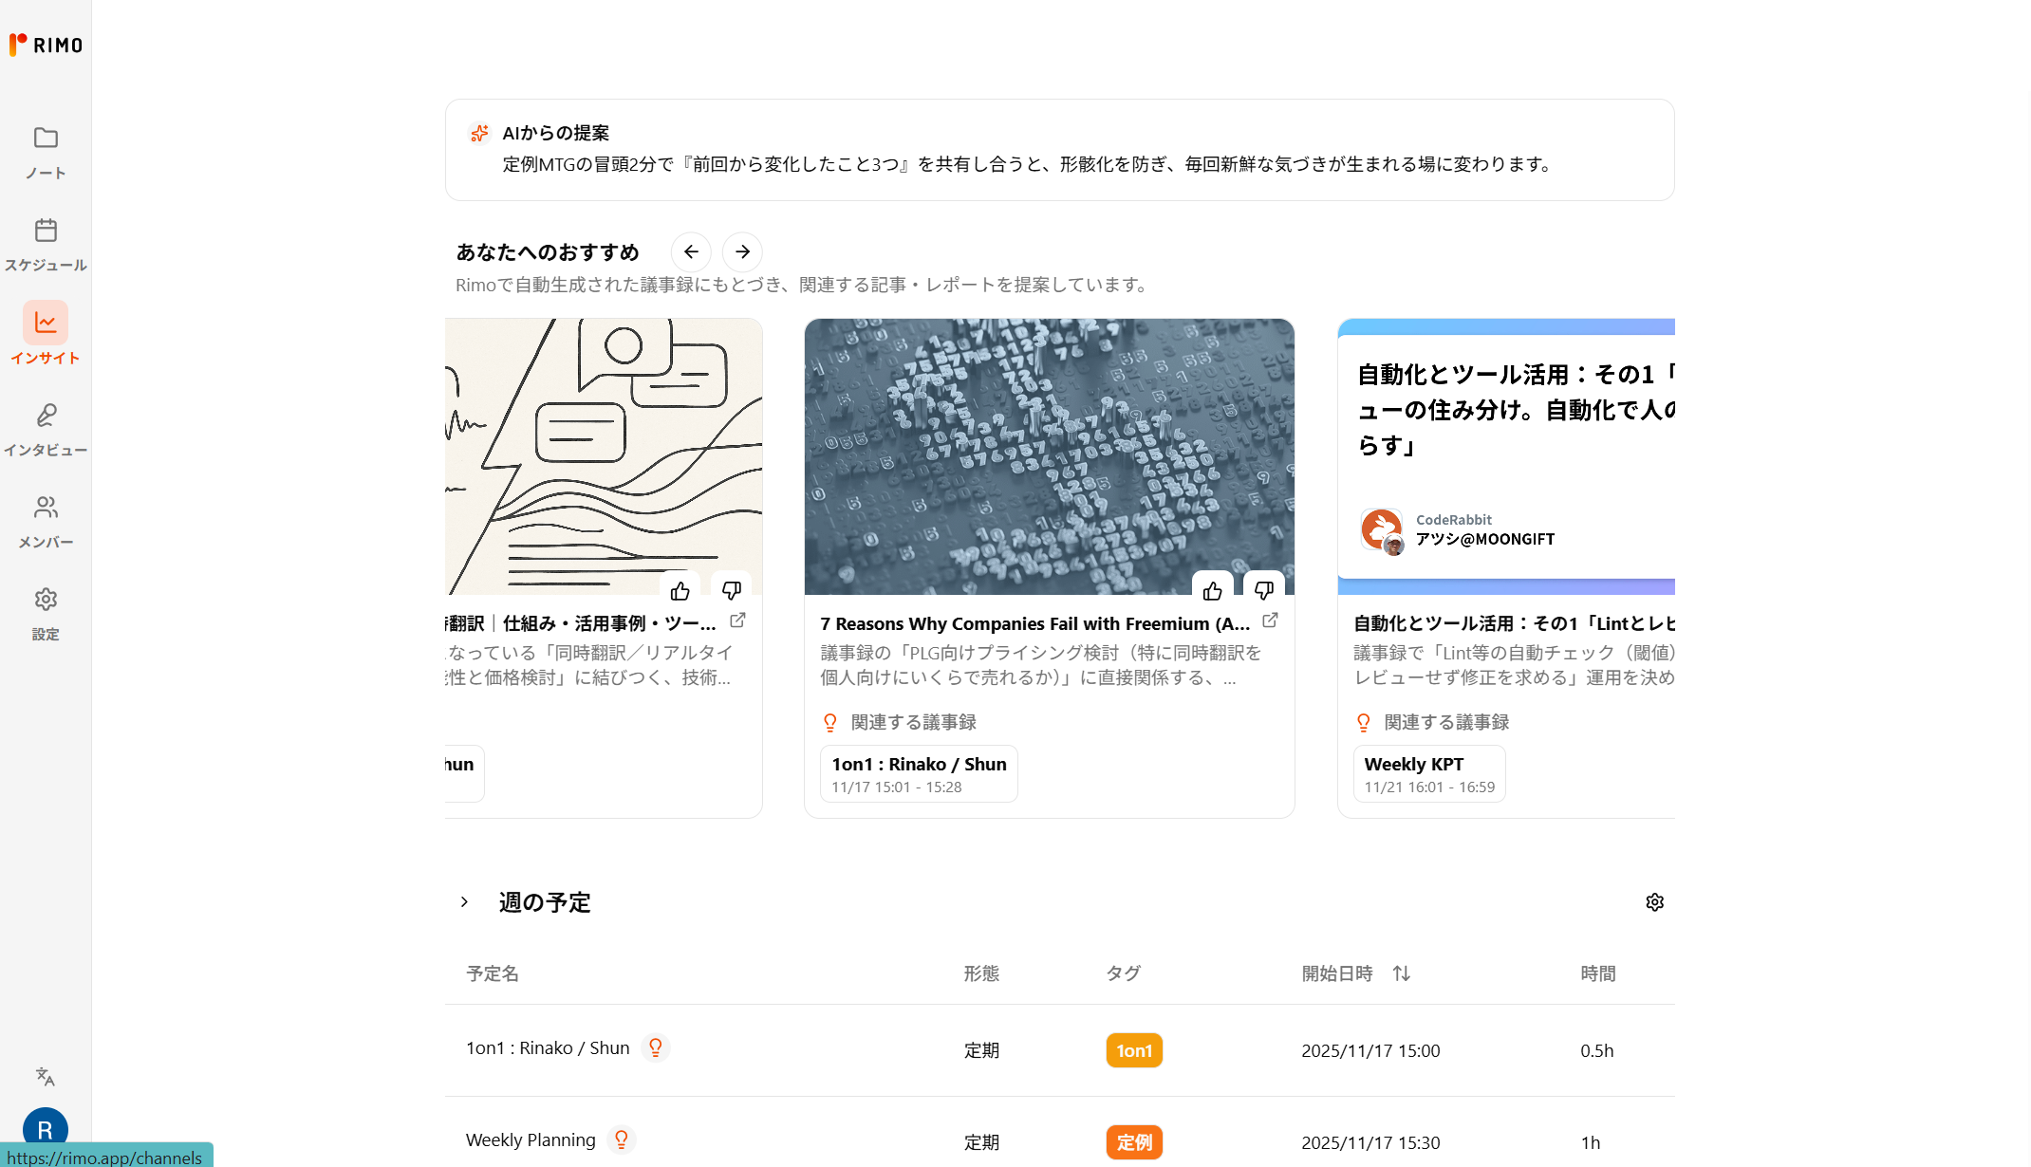Image resolution: width=2031 pixels, height=1167 pixels.
Task: Collapse the 週の予定 section chevron
Action: [x=464, y=902]
